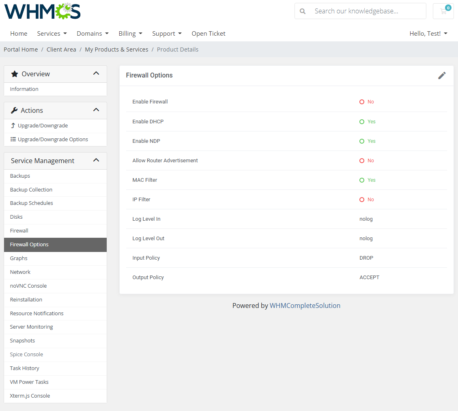Click the green circle status for Enable NDP
The height and width of the screenshot is (411, 458).
click(x=361, y=141)
